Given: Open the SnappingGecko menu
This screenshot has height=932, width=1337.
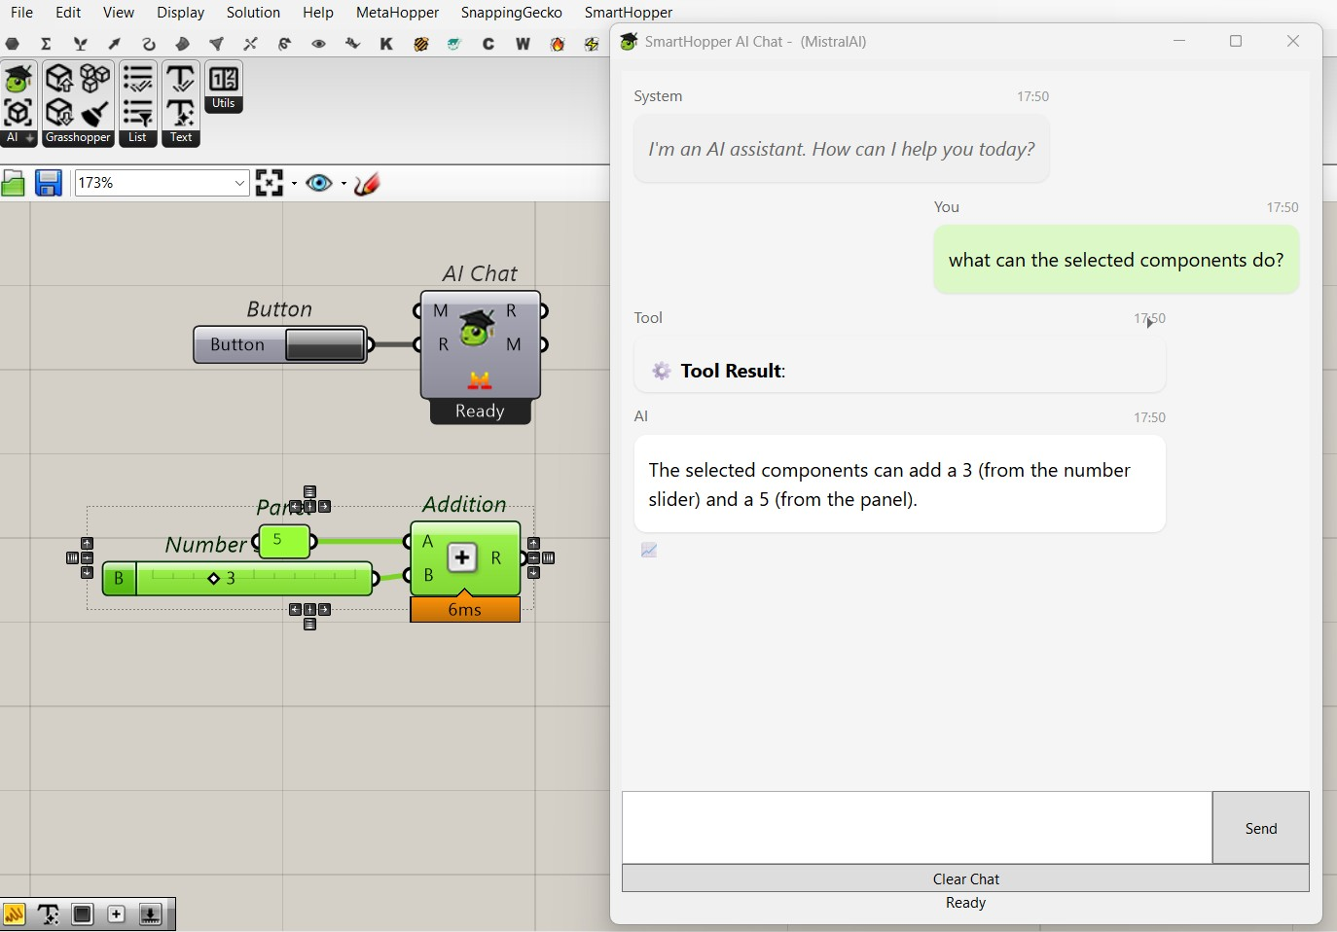Looking at the screenshot, I should coord(512,13).
